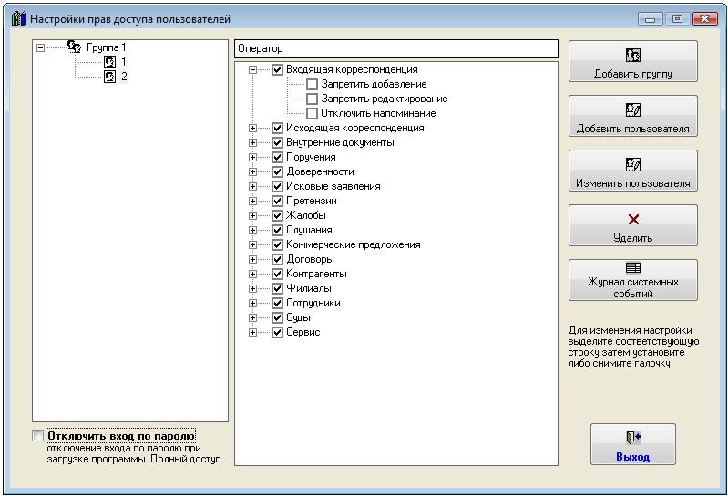Select the Коммерческие предложения row text
The width and height of the screenshot is (728, 498).
[x=354, y=245]
